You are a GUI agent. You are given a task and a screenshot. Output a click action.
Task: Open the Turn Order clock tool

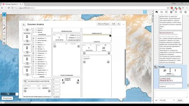[4, 36]
